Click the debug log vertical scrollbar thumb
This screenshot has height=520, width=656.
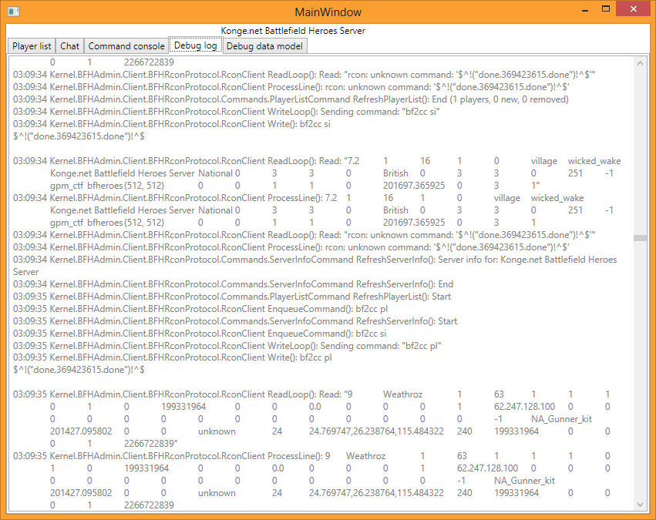point(640,238)
